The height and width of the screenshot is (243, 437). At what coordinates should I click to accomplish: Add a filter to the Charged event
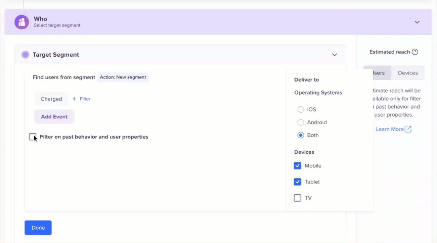coord(81,99)
